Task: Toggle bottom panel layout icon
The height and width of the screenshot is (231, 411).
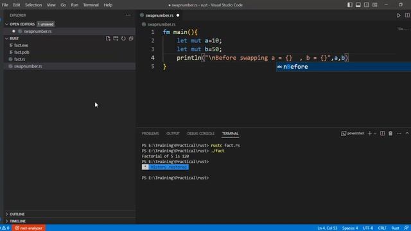Action: (358, 5)
